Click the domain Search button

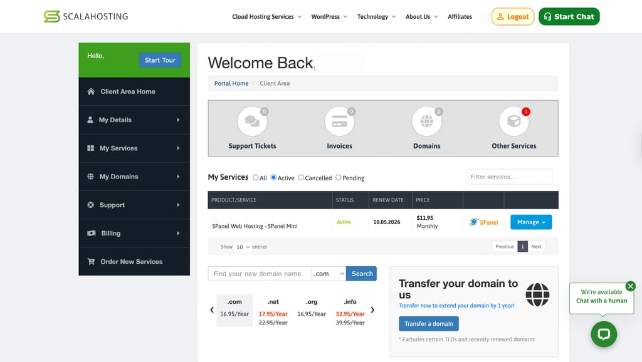click(x=362, y=274)
